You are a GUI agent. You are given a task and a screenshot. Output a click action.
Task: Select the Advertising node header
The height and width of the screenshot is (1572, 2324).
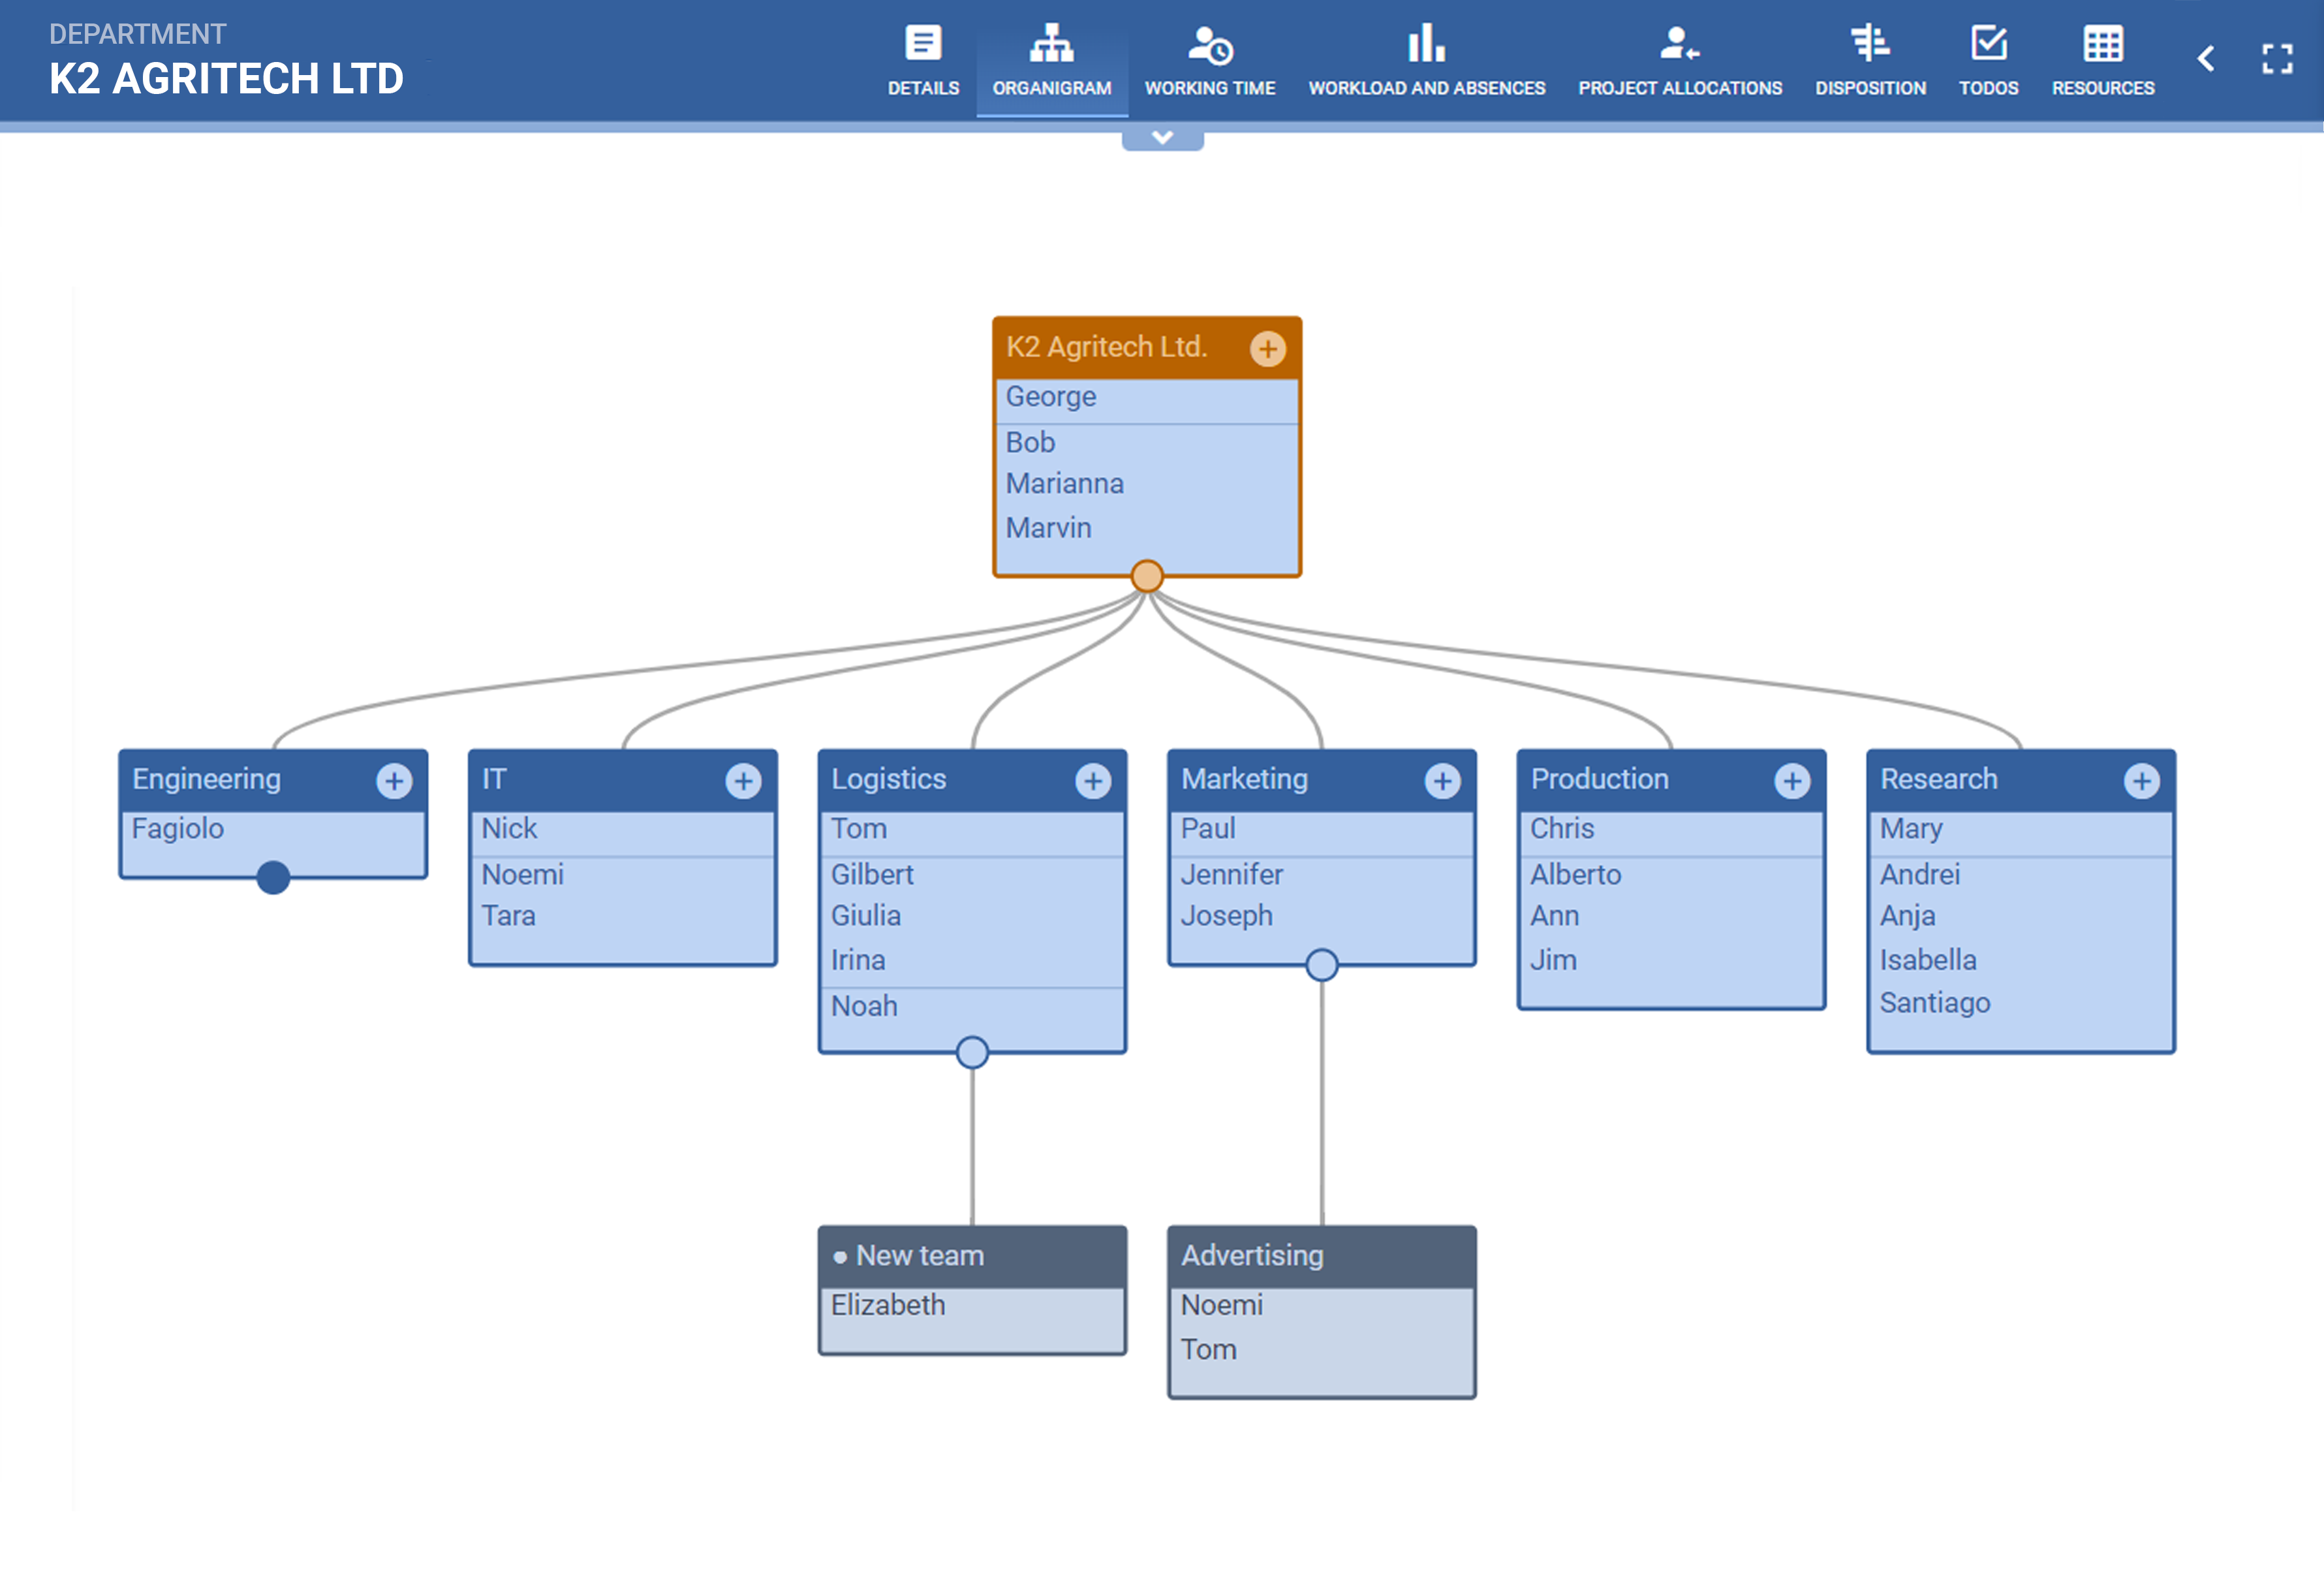point(1322,1256)
